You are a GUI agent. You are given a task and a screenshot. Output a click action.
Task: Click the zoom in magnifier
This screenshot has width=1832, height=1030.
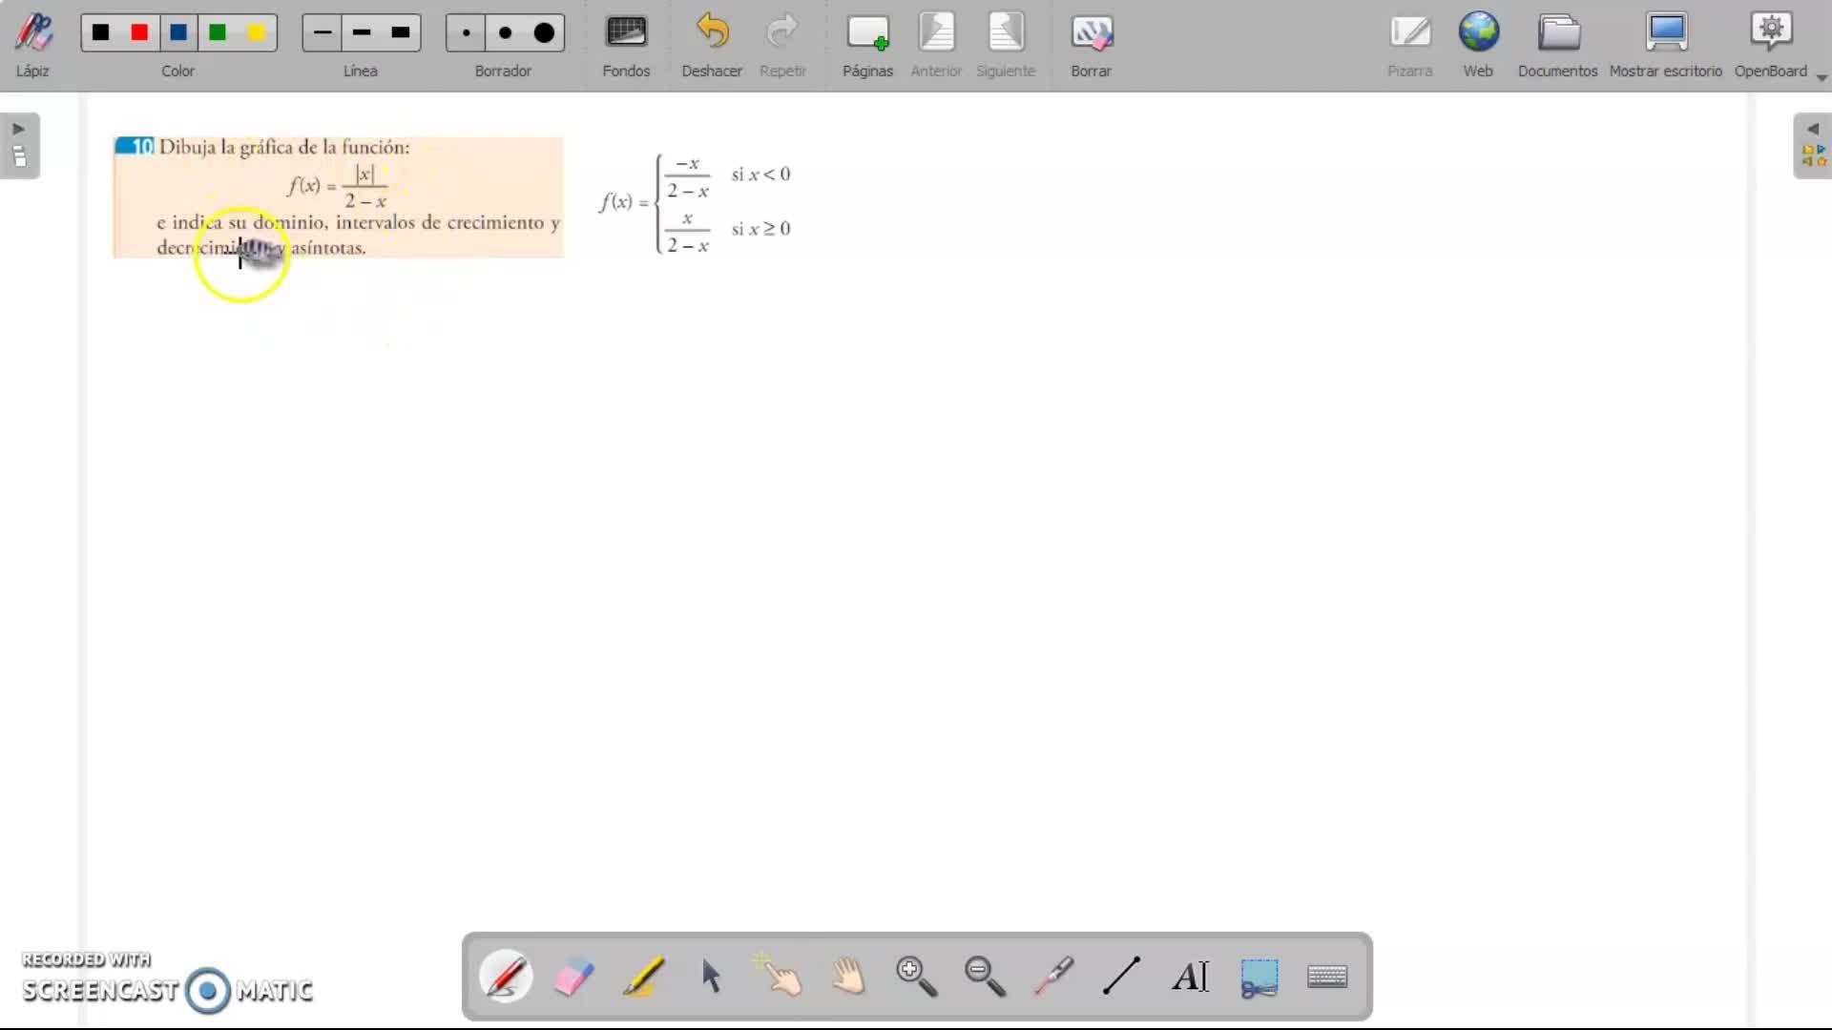pos(916,977)
